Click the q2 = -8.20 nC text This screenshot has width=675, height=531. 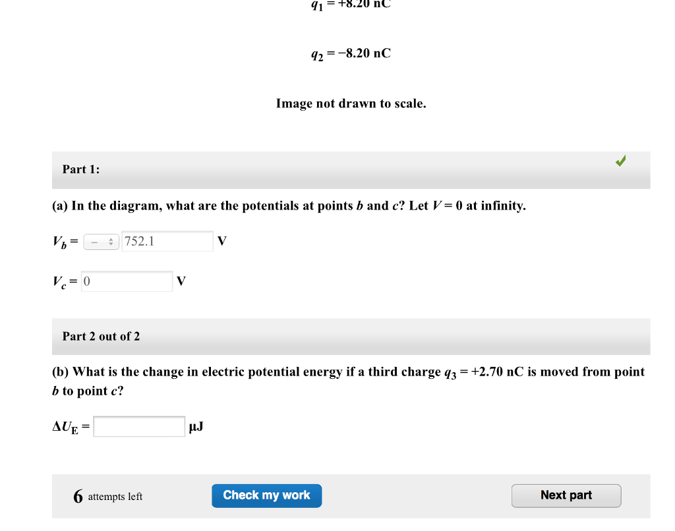point(350,53)
